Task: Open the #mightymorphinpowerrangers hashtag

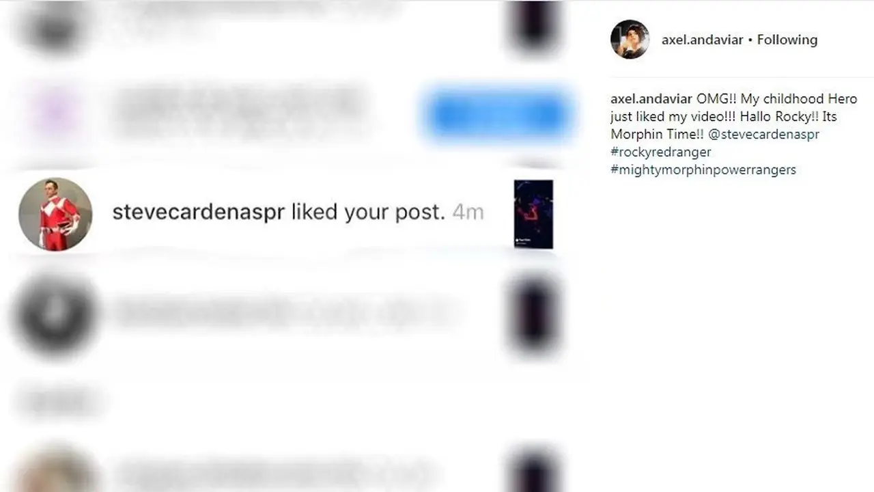Action: click(703, 170)
